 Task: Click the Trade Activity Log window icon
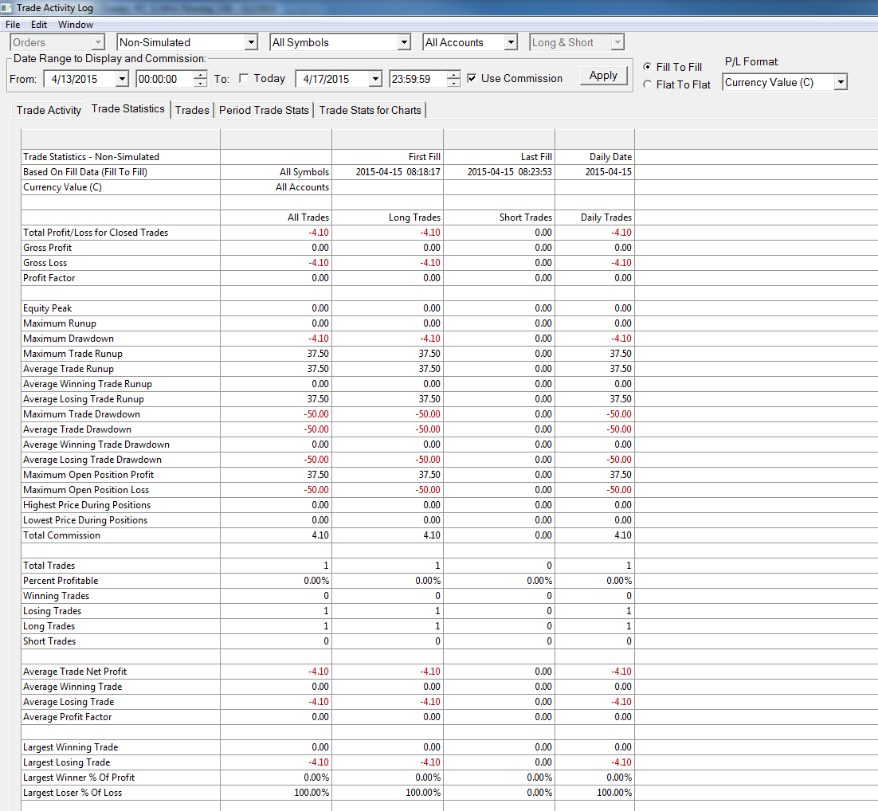[6, 8]
